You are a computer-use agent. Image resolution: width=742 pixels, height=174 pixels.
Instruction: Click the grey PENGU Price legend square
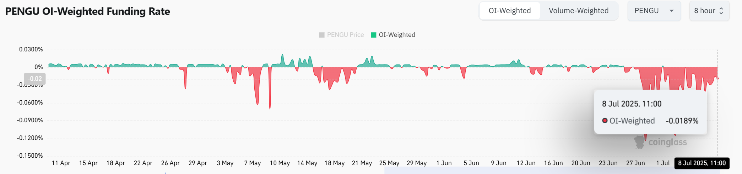pyautogui.click(x=322, y=35)
